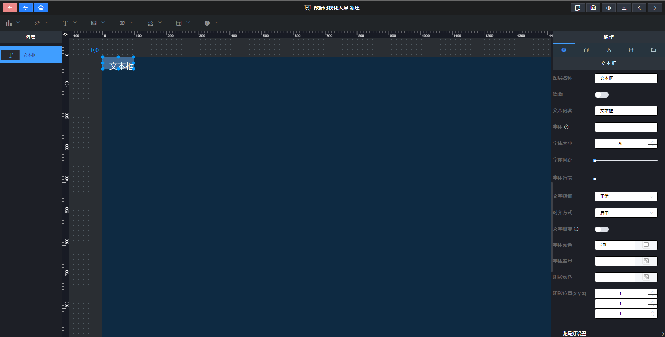Click the 文本内容 input field
665x337 pixels.
click(626, 111)
